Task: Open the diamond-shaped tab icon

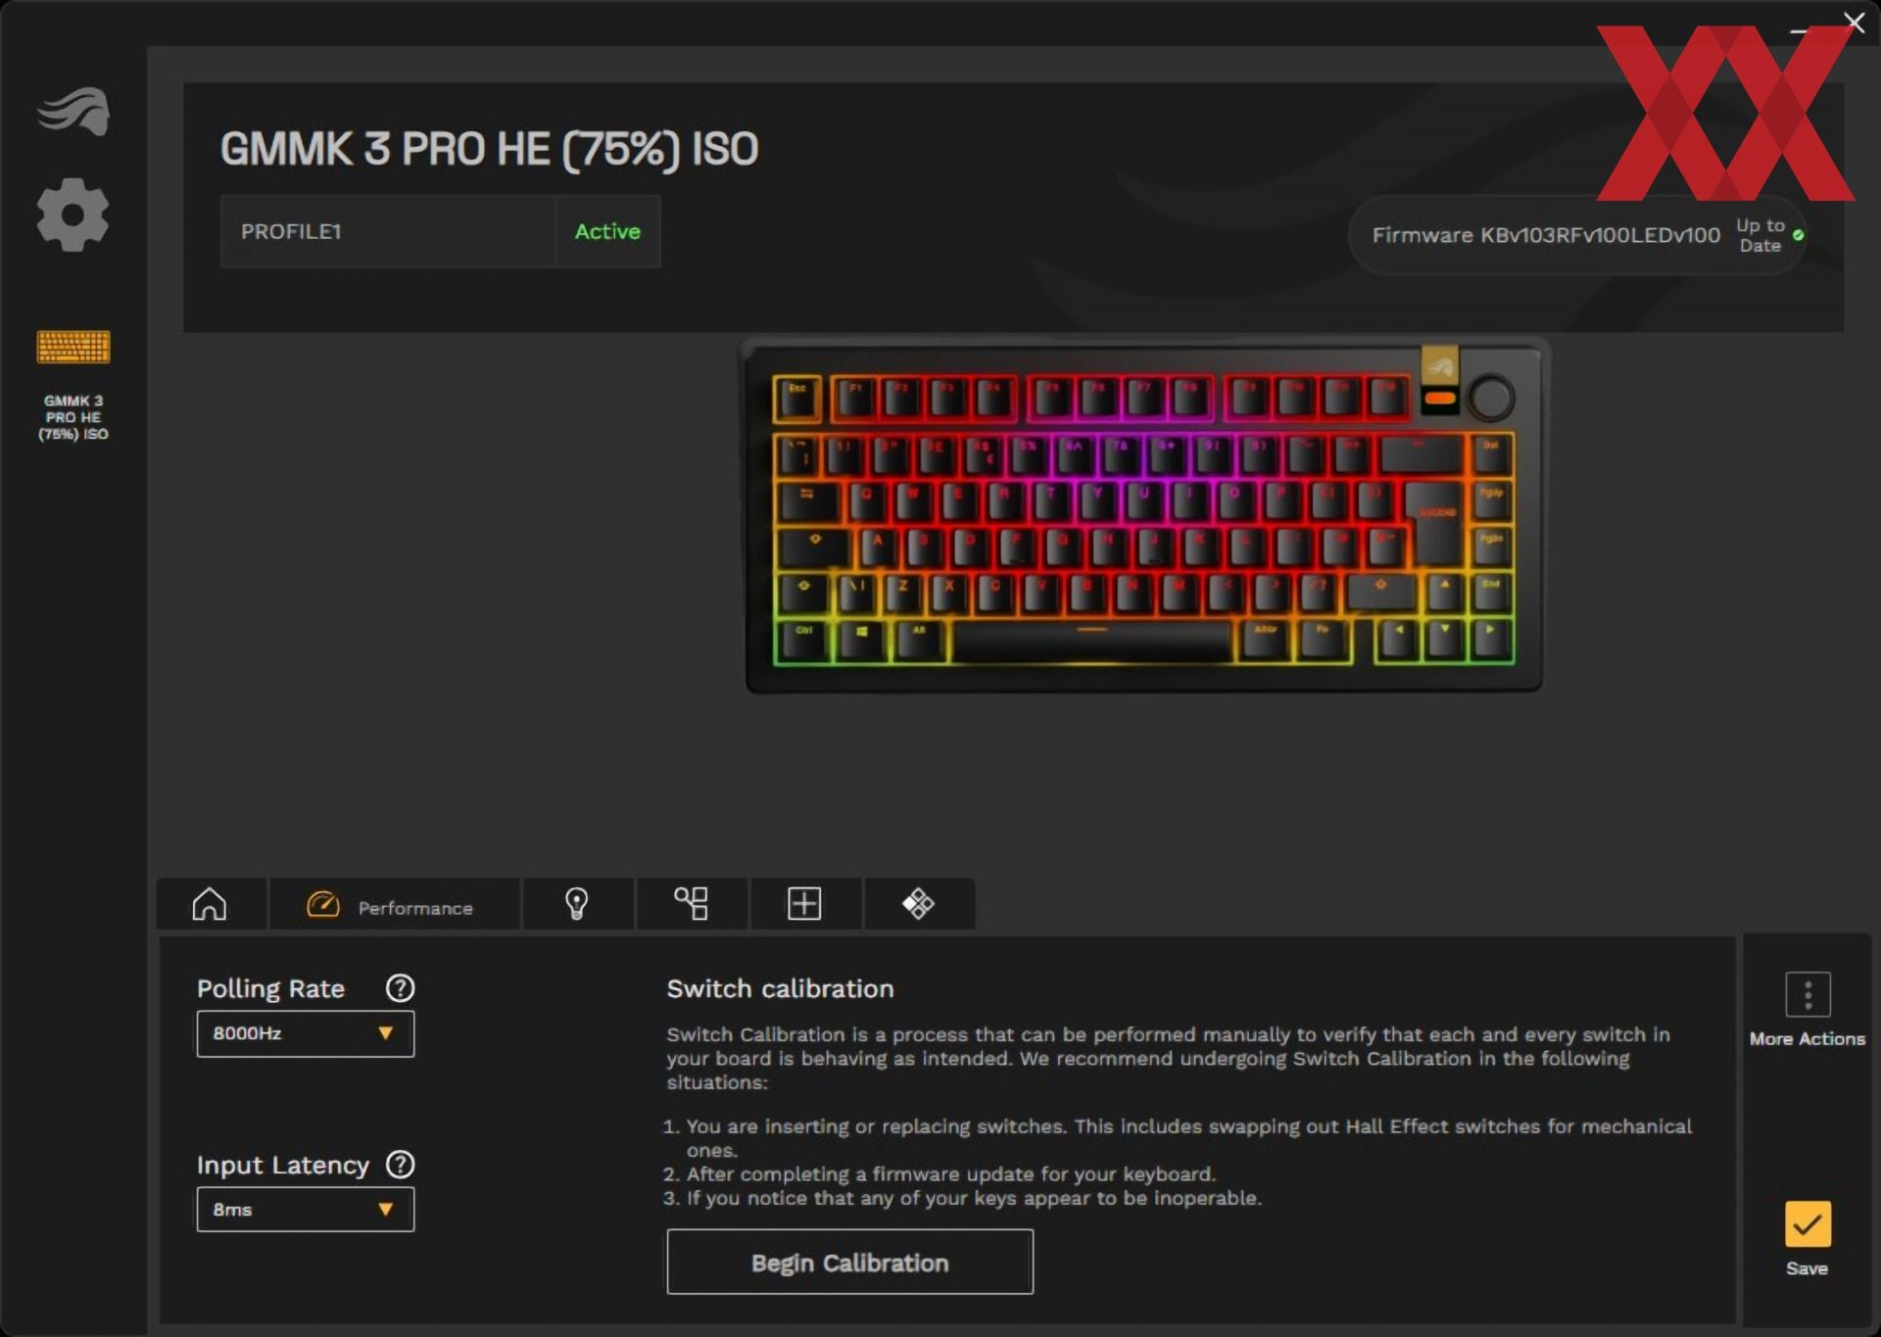Action: (918, 903)
